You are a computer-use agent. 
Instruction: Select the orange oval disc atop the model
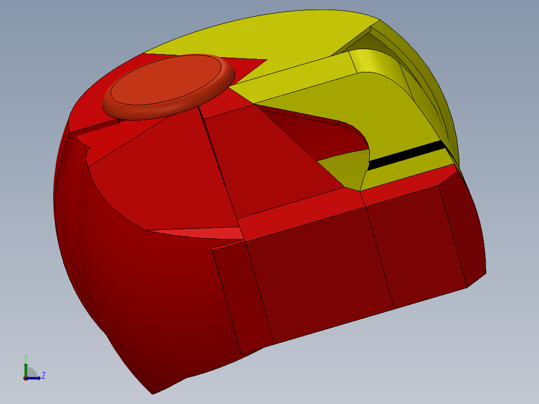[168, 87]
